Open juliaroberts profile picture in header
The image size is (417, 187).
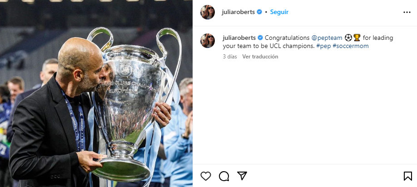(208, 12)
